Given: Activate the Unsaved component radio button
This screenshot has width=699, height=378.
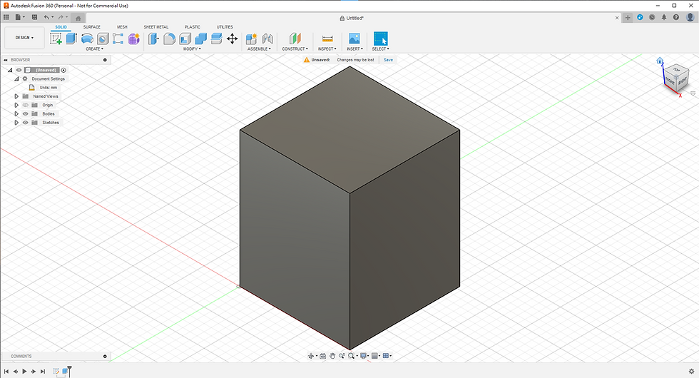Looking at the screenshot, I should [x=63, y=70].
